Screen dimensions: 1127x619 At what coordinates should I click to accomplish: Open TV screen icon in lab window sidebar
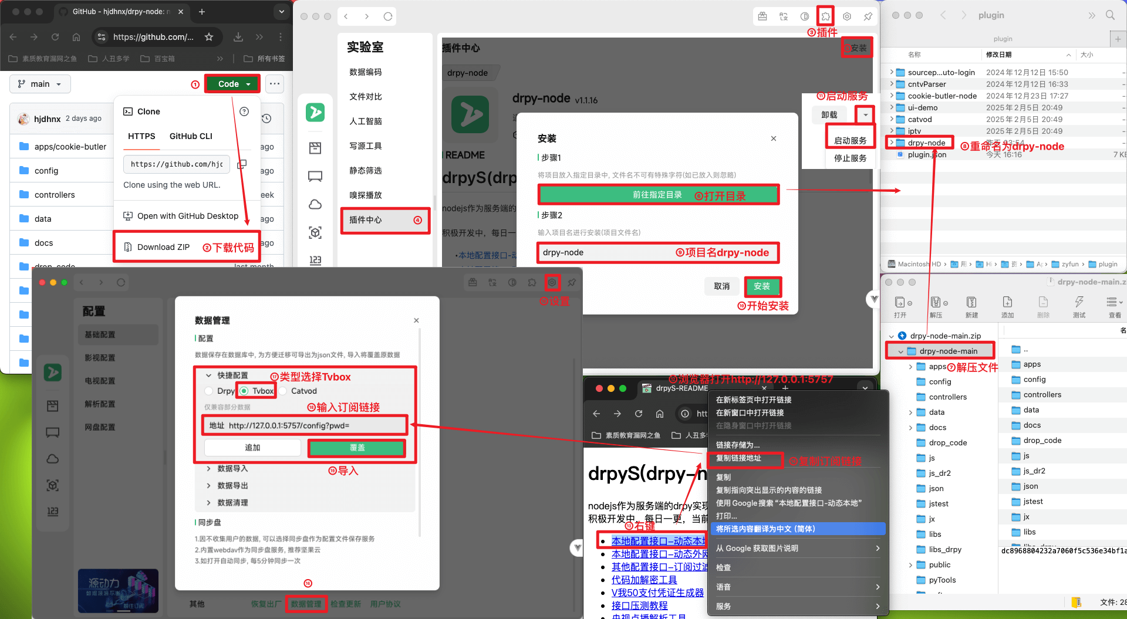click(x=315, y=176)
